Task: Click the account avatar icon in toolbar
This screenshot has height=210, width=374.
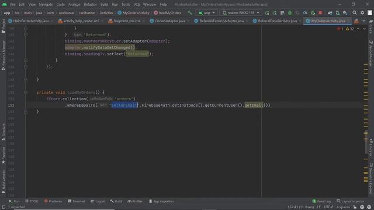Action: [370, 13]
